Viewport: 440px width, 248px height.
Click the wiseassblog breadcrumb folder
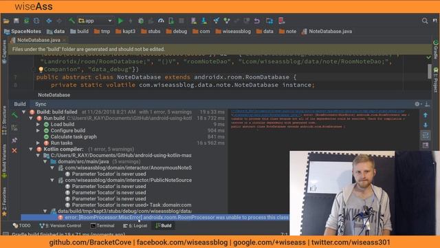click(233, 31)
